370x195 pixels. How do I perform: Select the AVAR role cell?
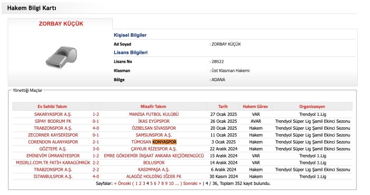click(x=256, y=121)
